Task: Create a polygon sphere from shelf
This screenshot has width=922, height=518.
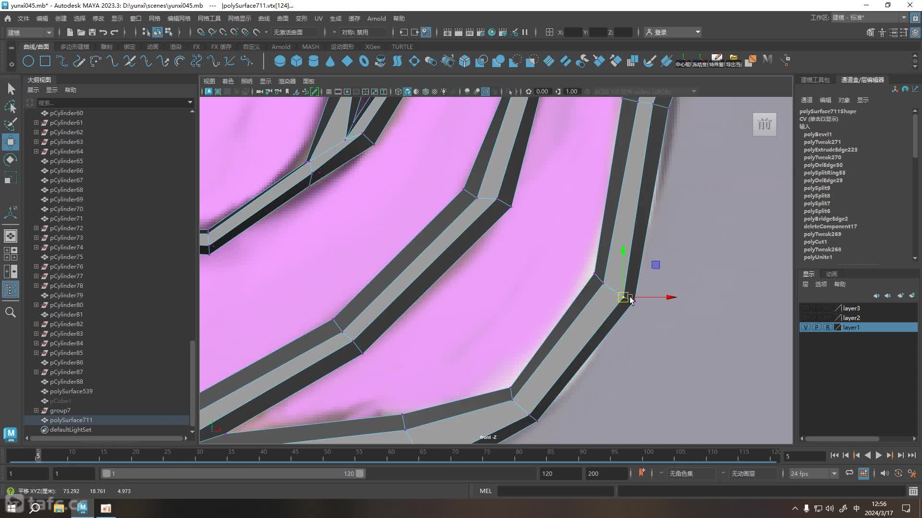Action: (x=279, y=61)
